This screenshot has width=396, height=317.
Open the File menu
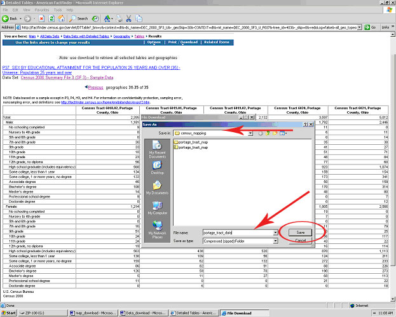pos(5,10)
